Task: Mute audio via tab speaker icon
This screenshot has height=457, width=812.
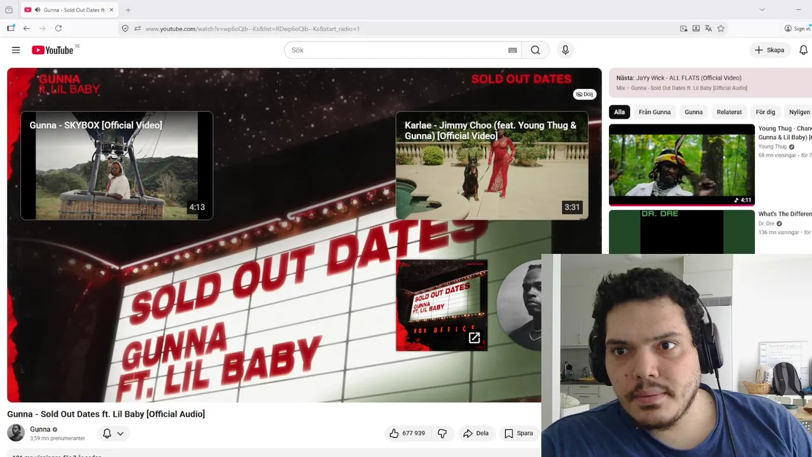Action: coord(37,10)
